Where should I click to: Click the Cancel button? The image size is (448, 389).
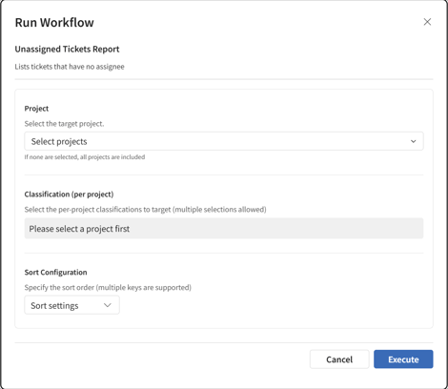tap(339, 359)
